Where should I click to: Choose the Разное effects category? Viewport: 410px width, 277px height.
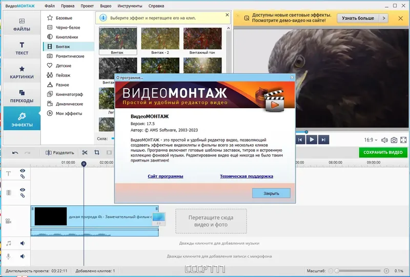[x=68, y=85]
